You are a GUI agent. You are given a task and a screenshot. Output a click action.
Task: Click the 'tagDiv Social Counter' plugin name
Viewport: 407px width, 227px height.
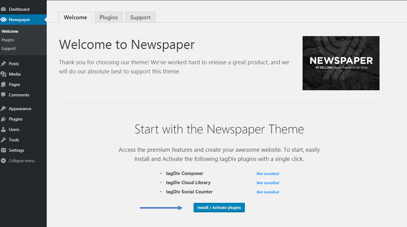189,192
